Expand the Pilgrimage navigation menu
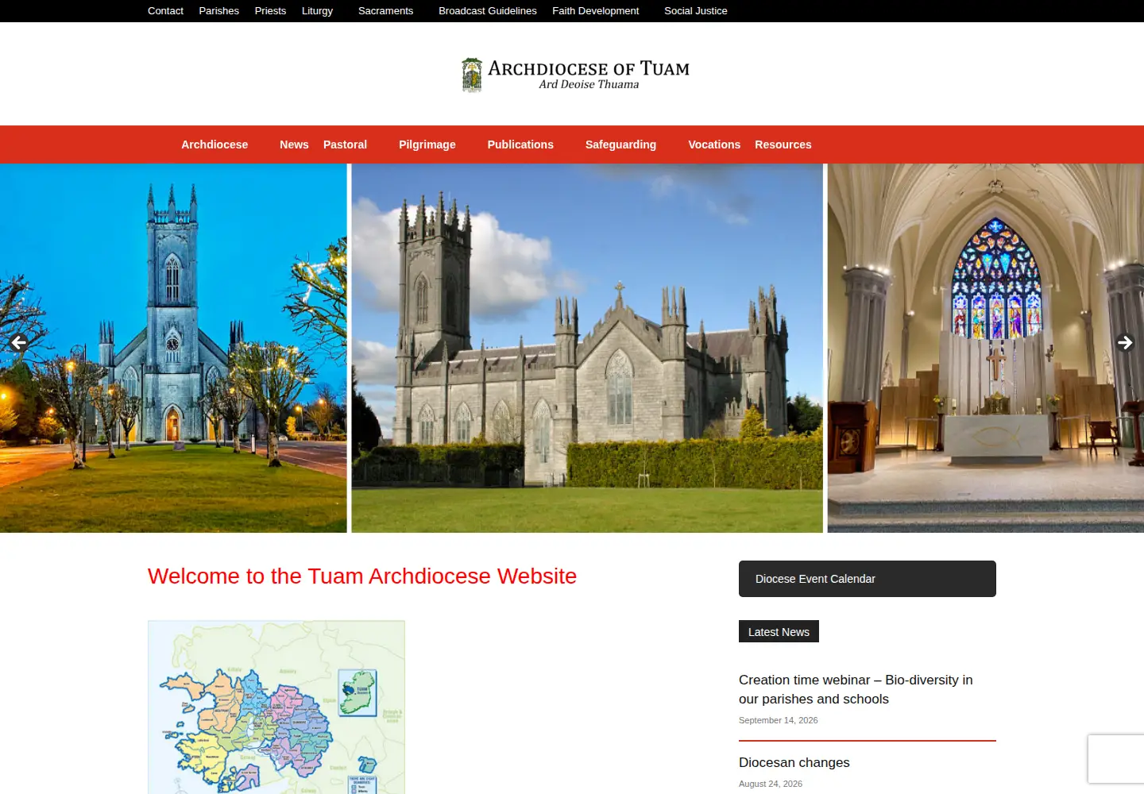This screenshot has width=1144, height=794. pyautogui.click(x=427, y=145)
